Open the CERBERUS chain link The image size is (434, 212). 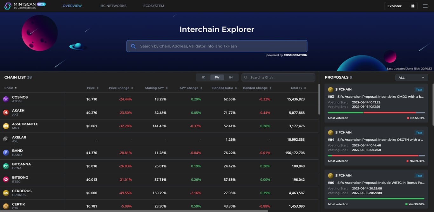[22, 191]
